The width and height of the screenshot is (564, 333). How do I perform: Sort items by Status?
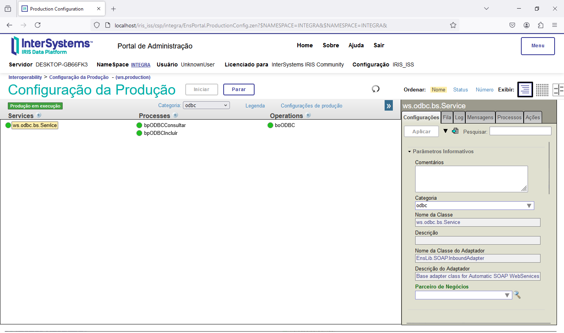(x=460, y=90)
